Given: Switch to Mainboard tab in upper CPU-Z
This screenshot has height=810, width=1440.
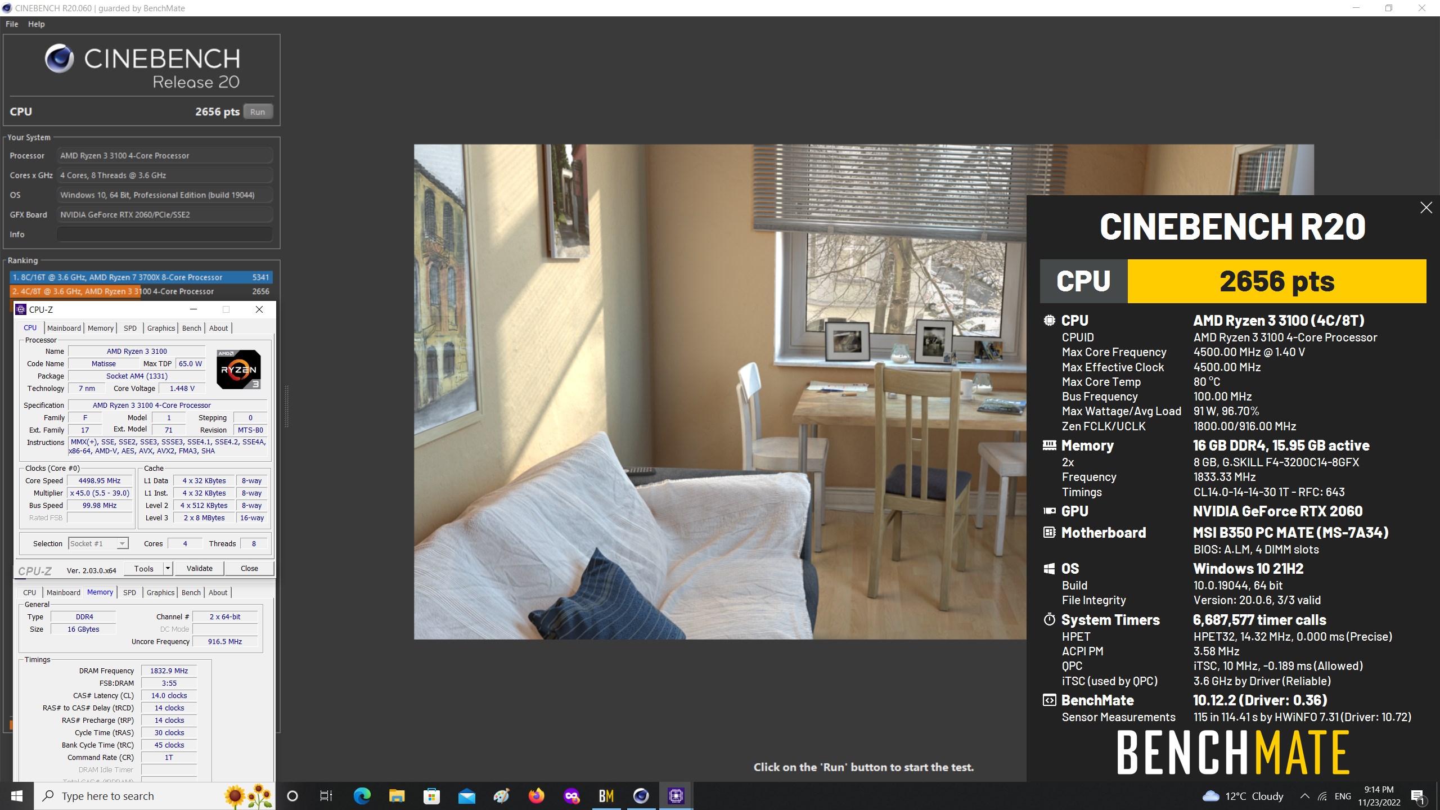Looking at the screenshot, I should click(x=64, y=328).
